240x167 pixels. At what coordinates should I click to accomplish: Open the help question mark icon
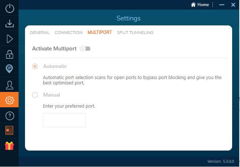[x=10, y=116]
